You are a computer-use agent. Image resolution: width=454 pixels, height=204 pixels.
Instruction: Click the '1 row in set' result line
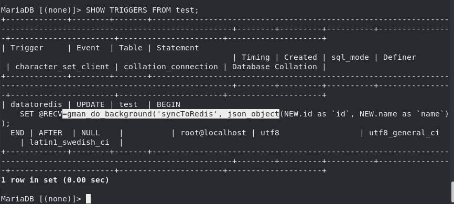[x=55, y=180]
